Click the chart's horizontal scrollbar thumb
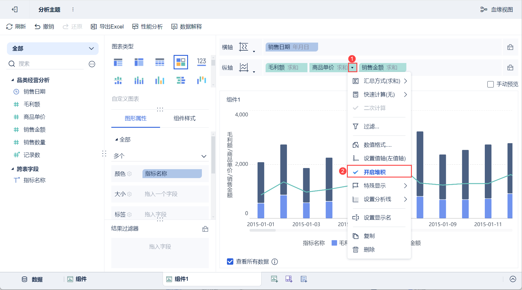Viewport: 522px width, 290px height. 262,230
